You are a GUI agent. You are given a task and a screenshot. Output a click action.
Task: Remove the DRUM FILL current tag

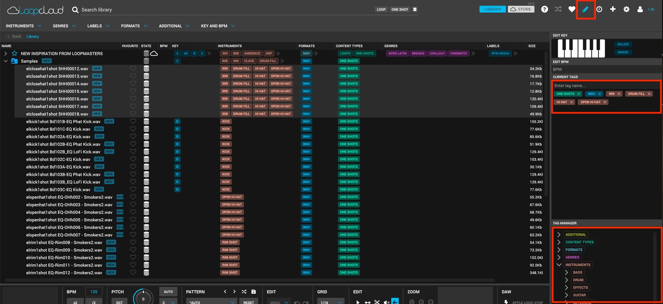pyautogui.click(x=649, y=94)
